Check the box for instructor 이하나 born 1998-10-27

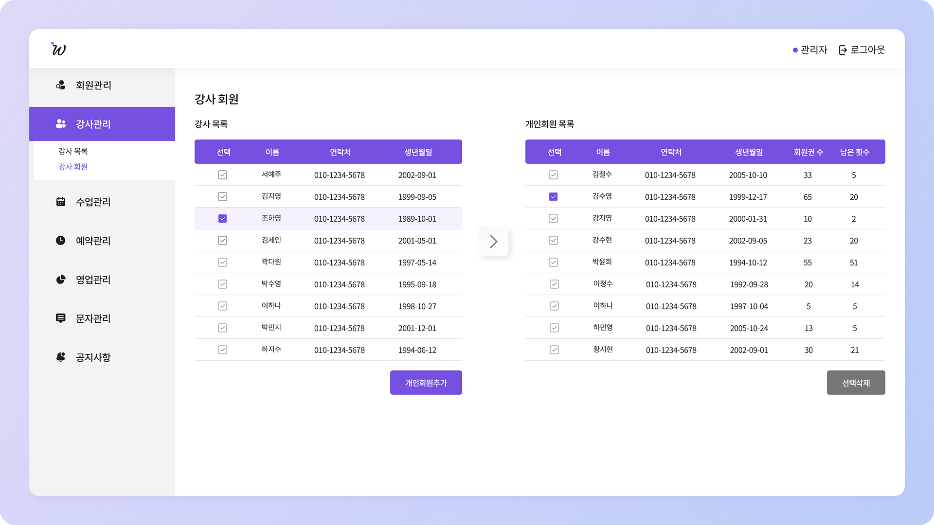tap(222, 306)
